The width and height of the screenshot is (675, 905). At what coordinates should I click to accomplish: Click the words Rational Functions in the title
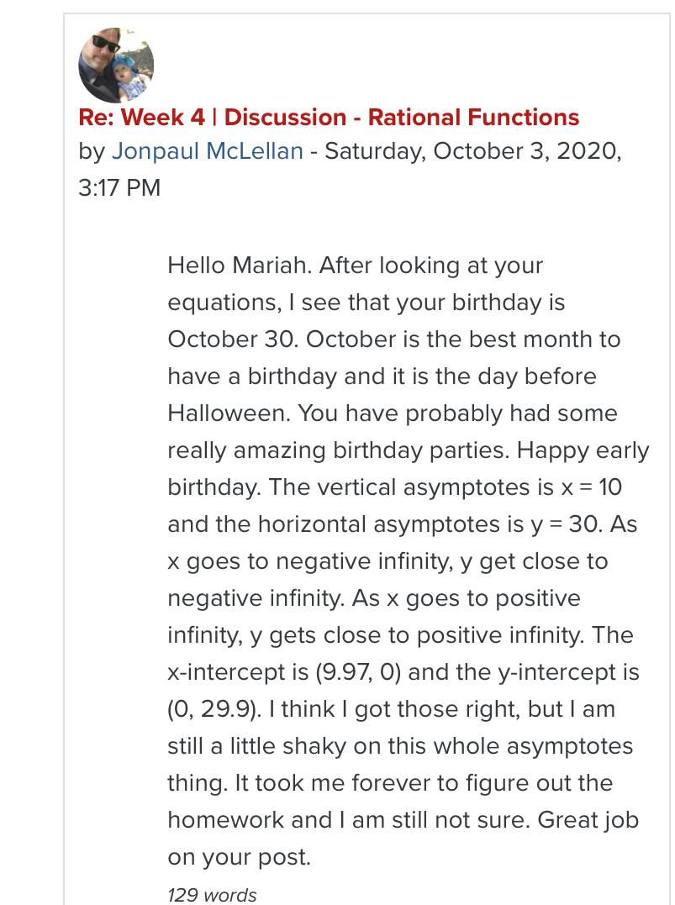click(x=473, y=117)
